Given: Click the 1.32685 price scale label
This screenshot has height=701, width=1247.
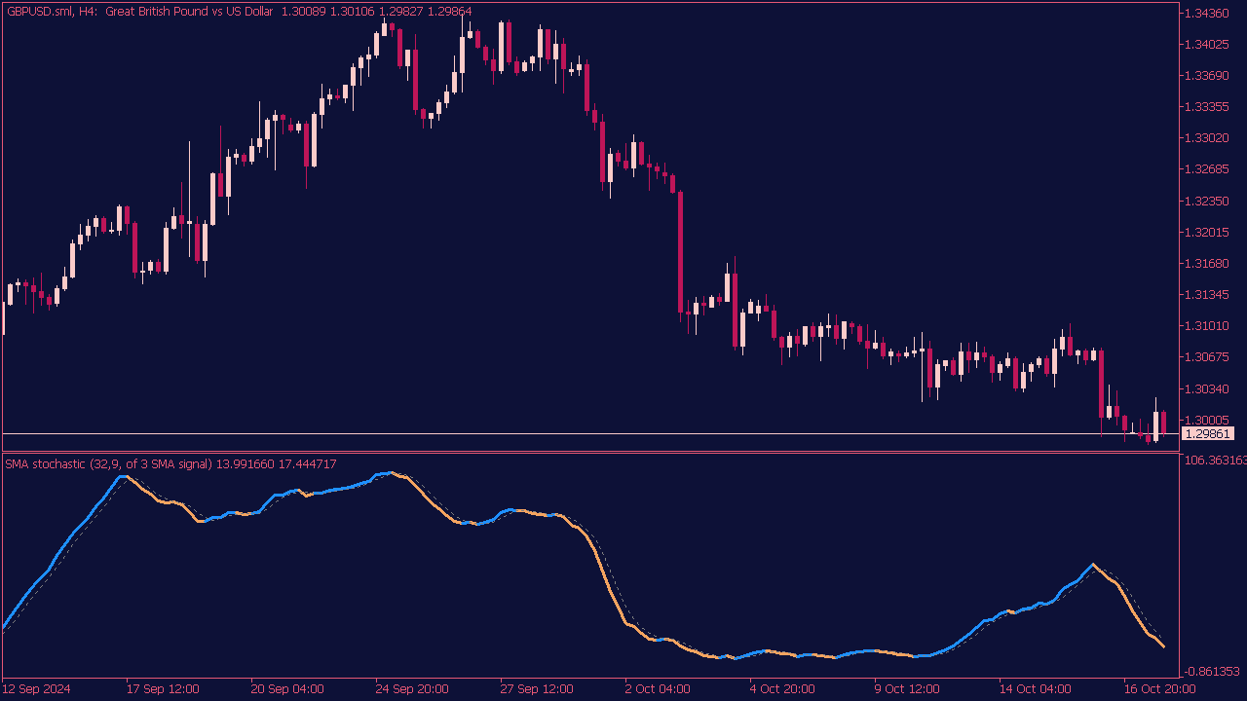Looking at the screenshot, I should (x=1206, y=169).
